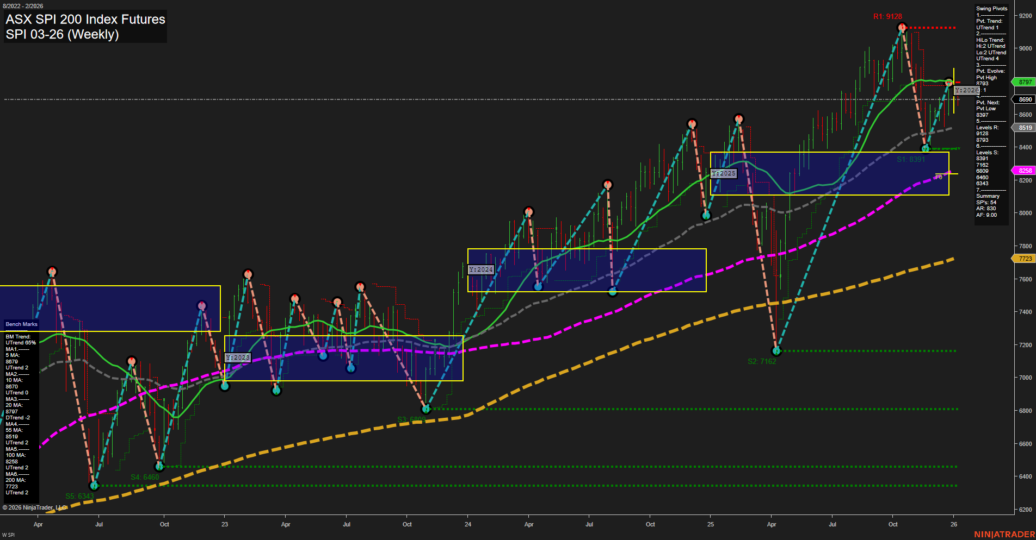Viewport: 1036px width, 540px height.
Task: Expand the Swing Pivots panel header
Action: (x=991, y=9)
